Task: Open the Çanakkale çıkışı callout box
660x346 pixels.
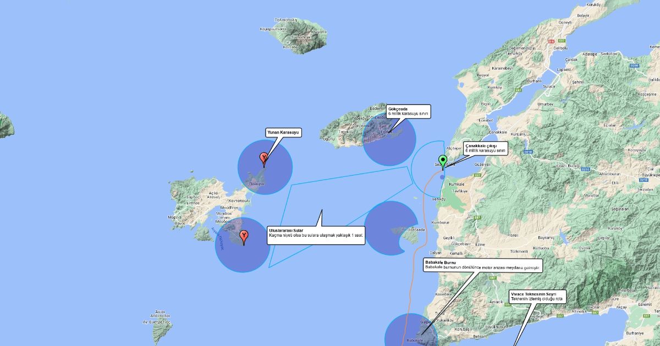Action: point(485,148)
